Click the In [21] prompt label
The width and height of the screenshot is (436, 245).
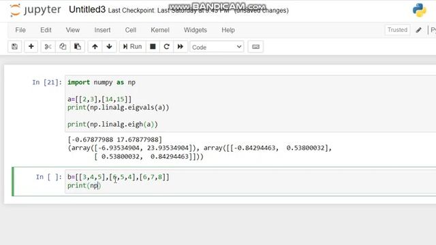47,82
